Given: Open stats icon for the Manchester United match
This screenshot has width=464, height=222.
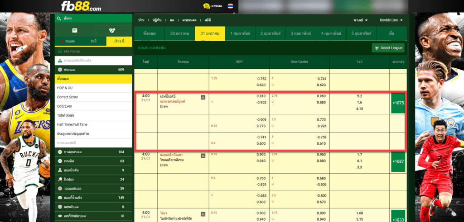Looking at the screenshot, I should [203, 97].
